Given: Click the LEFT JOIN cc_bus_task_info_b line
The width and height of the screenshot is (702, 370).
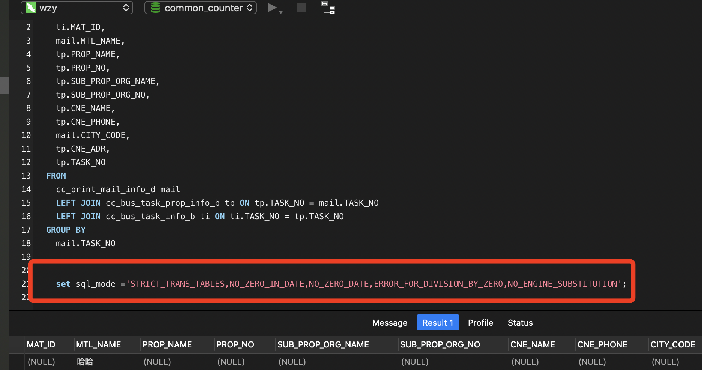Looking at the screenshot, I should click(200, 216).
